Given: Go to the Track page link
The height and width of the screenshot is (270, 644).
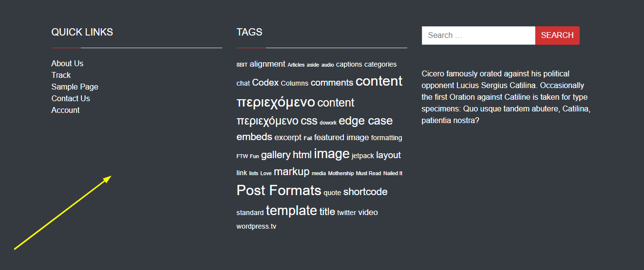Looking at the screenshot, I should click(x=61, y=75).
